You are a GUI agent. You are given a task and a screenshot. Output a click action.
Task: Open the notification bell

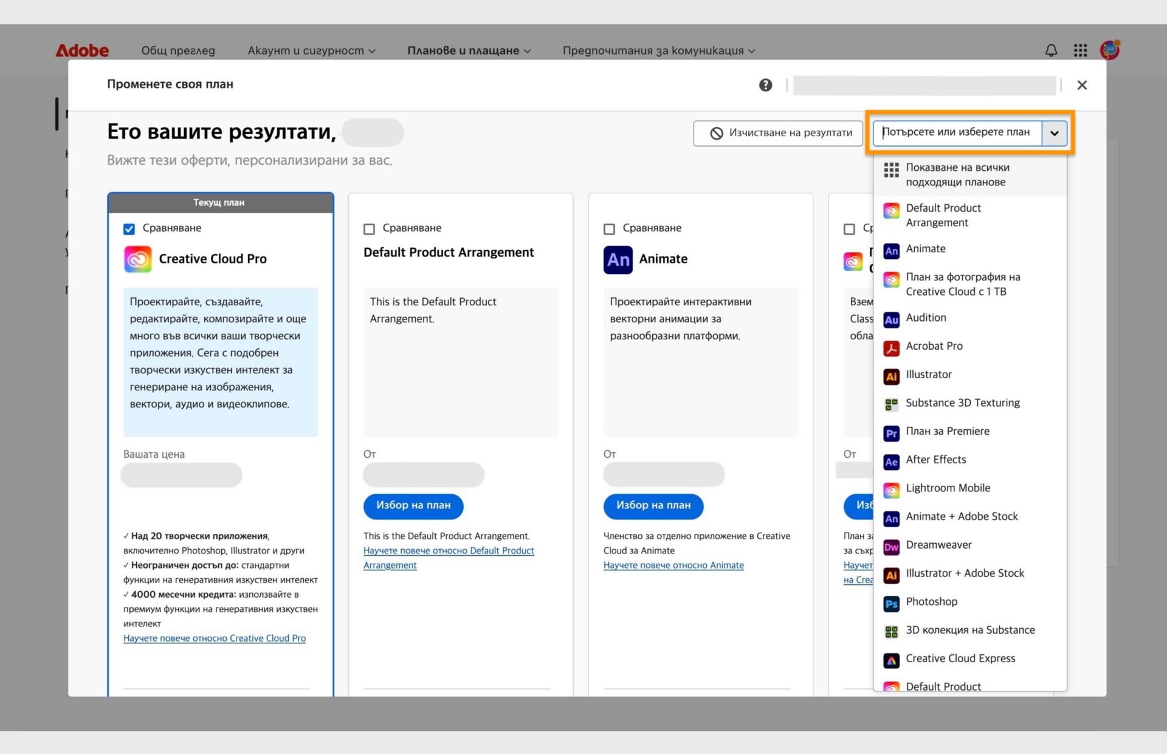(x=1051, y=50)
